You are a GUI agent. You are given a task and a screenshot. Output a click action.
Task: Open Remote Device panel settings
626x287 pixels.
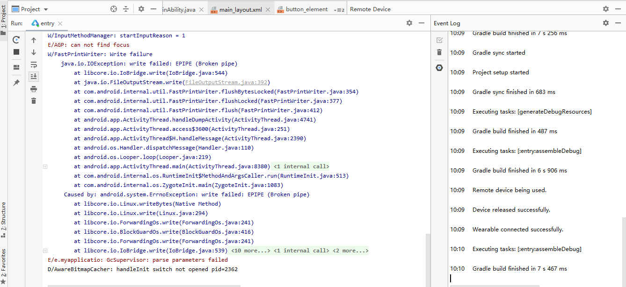pos(606,9)
